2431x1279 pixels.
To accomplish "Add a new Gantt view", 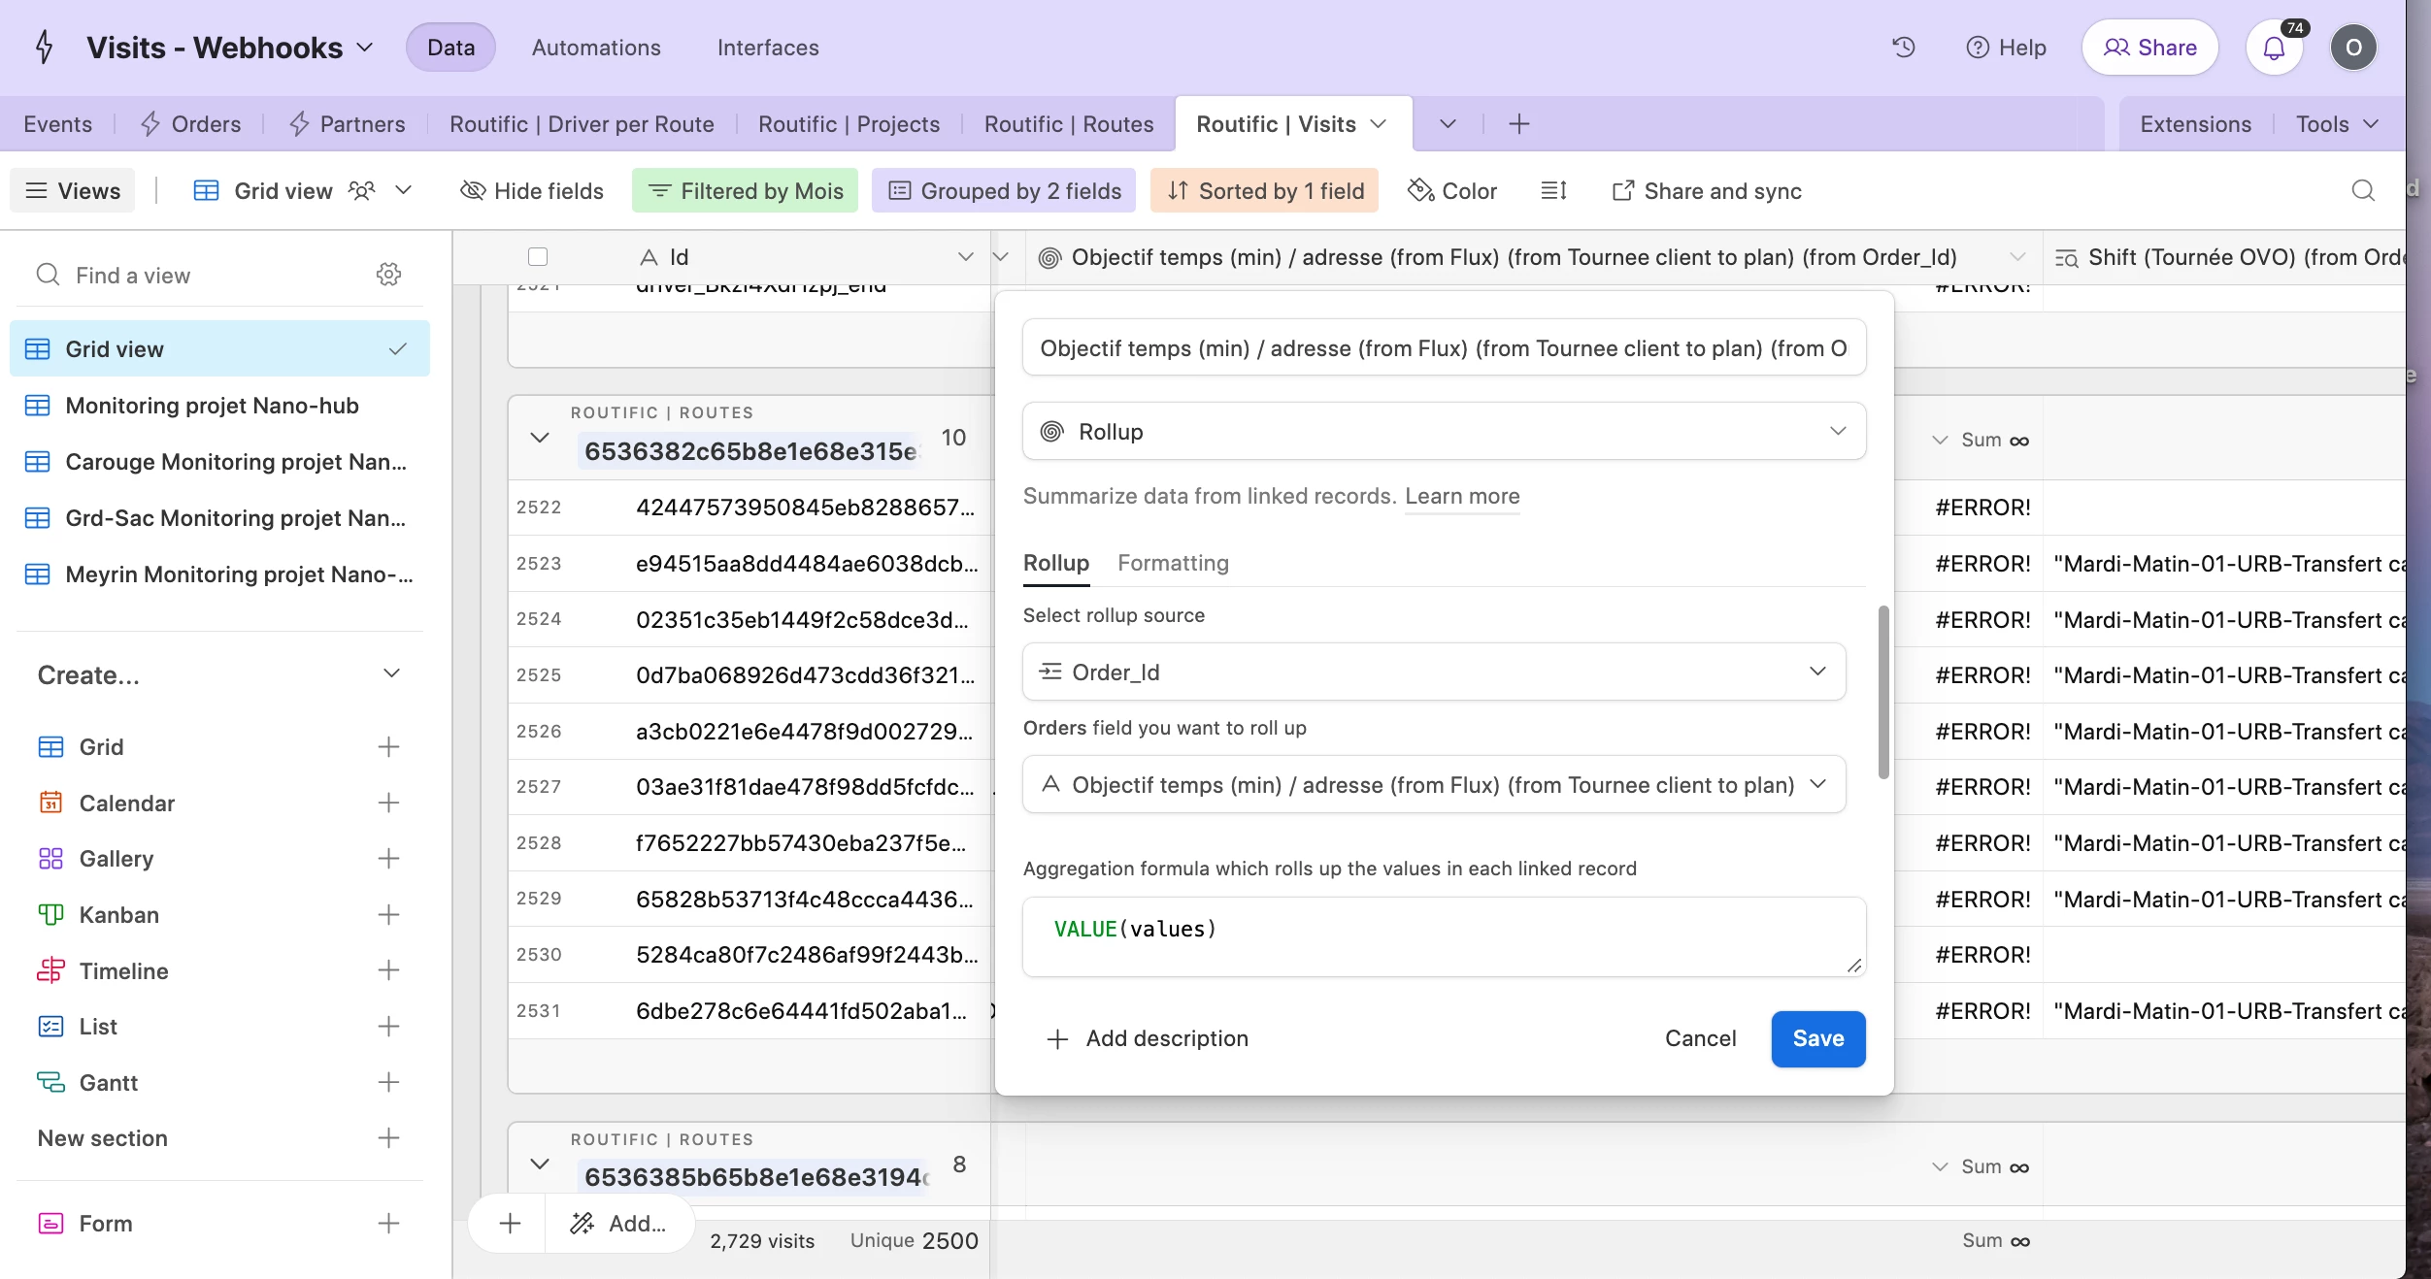I will point(388,1083).
